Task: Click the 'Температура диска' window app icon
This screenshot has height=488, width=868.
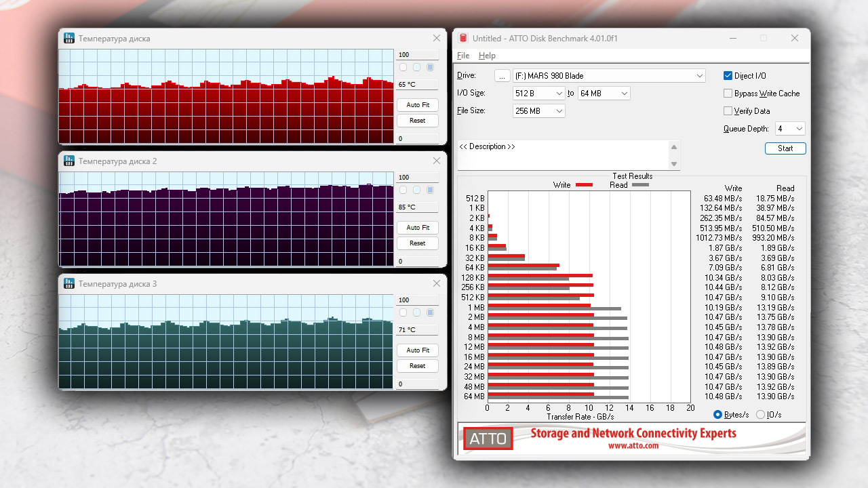Action: pyautogui.click(x=69, y=39)
